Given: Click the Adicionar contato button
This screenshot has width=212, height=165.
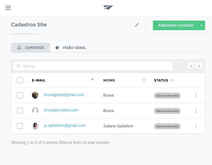Looking at the screenshot, I should point(175,26).
